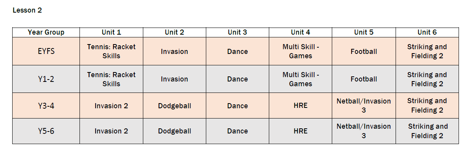Click the Y3-4 Dodgeball cell
Image resolution: width=468 pixels, height=150 pixels.
[x=175, y=106]
